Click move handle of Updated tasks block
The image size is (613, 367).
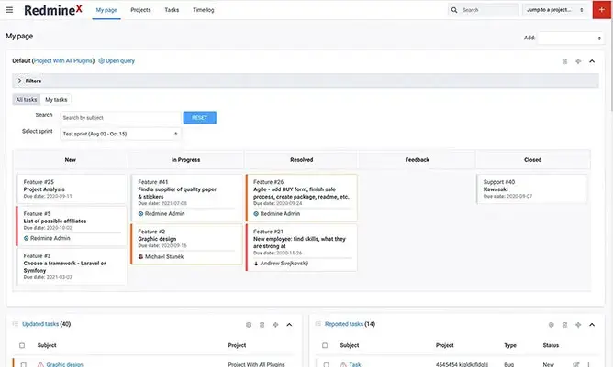tap(275, 325)
